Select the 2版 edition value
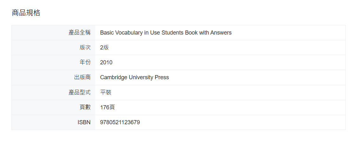This screenshot has height=155, width=359. coord(104,48)
